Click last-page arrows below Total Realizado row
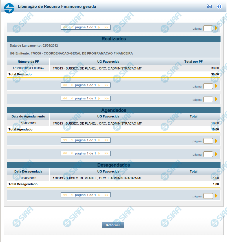The image size is (227, 242). coord(106,85)
